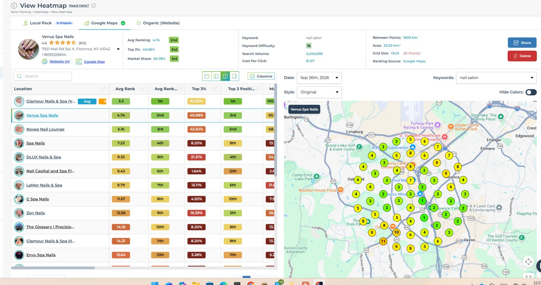Switch to the left-sidebar layout icon

[x=216, y=76]
